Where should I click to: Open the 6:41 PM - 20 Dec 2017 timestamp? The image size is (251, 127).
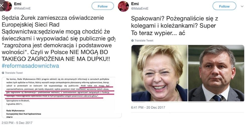[x=148, y=107]
